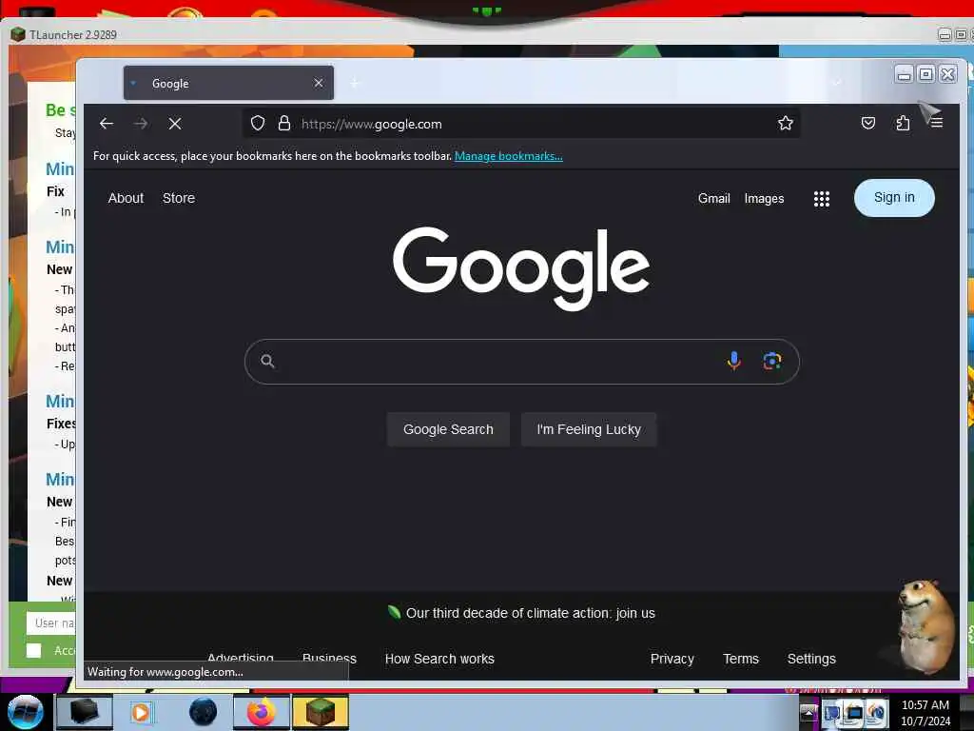
Task: Open the black box app on taskbar
Action: pyautogui.click(x=85, y=712)
